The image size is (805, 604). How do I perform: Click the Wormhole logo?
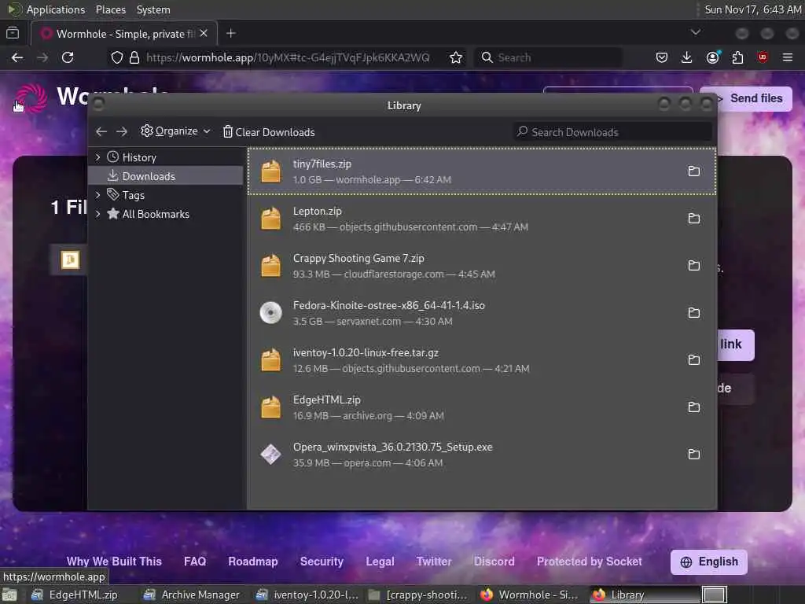31,98
